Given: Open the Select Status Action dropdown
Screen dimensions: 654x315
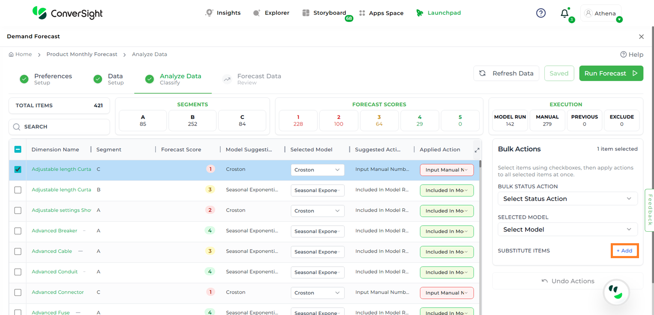Looking at the screenshot, I should point(567,199).
